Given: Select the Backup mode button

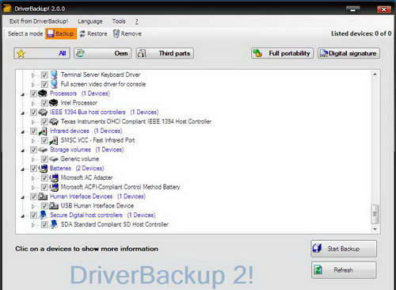Looking at the screenshot, I should [x=61, y=33].
